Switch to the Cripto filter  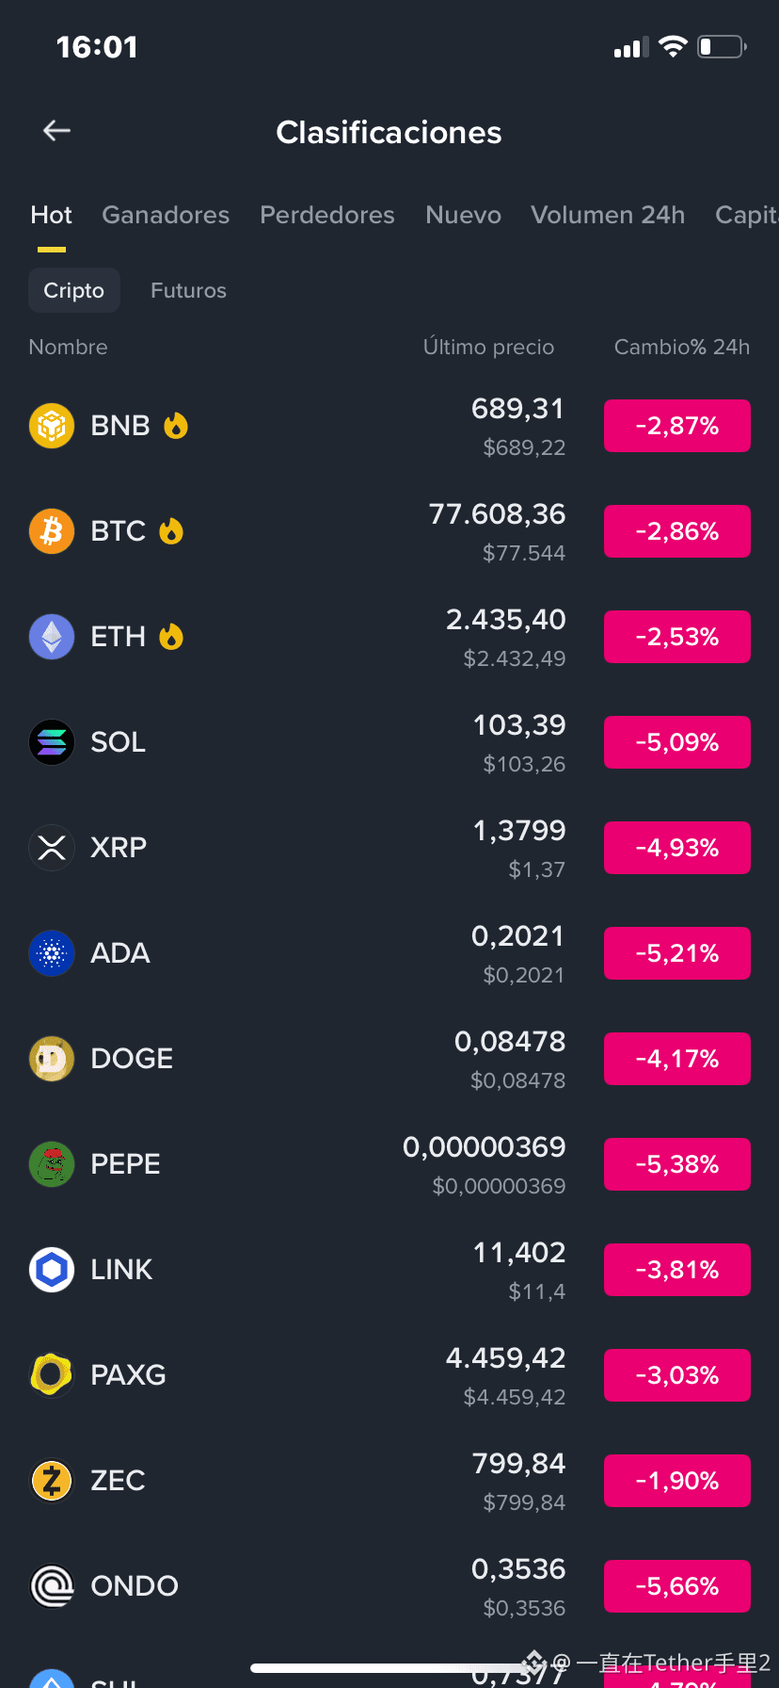[x=74, y=290]
